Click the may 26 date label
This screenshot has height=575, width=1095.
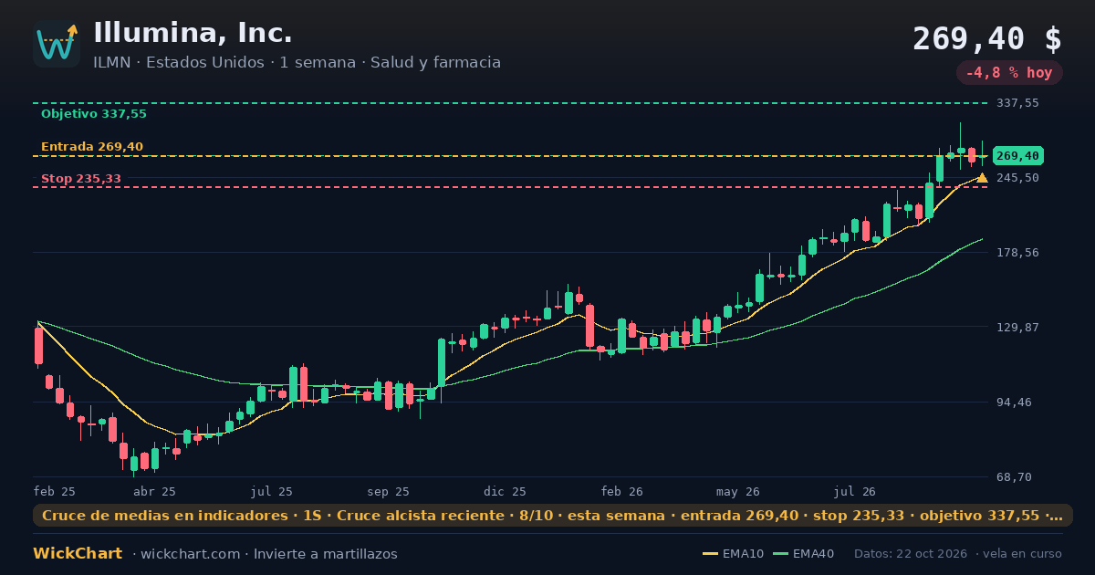[x=739, y=491]
